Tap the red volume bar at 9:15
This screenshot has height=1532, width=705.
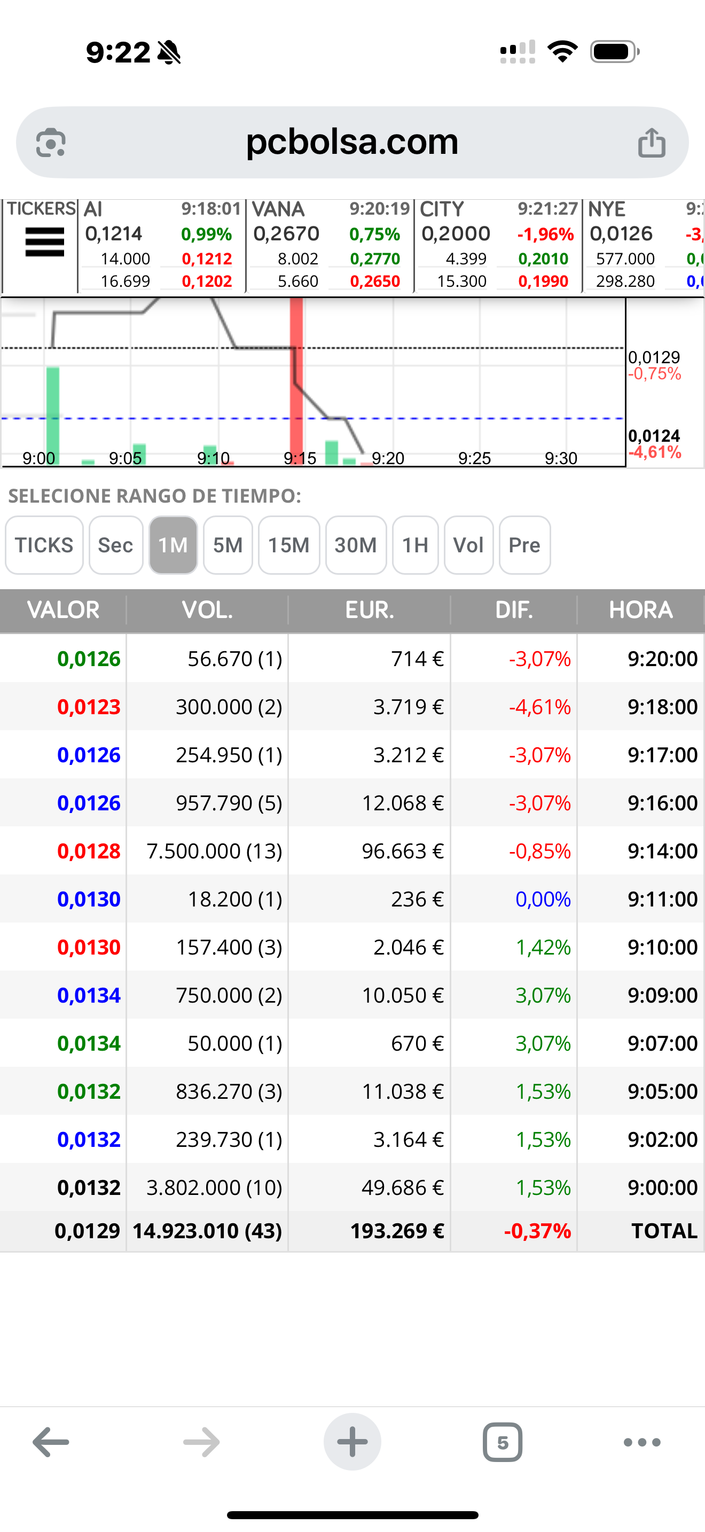tap(296, 381)
